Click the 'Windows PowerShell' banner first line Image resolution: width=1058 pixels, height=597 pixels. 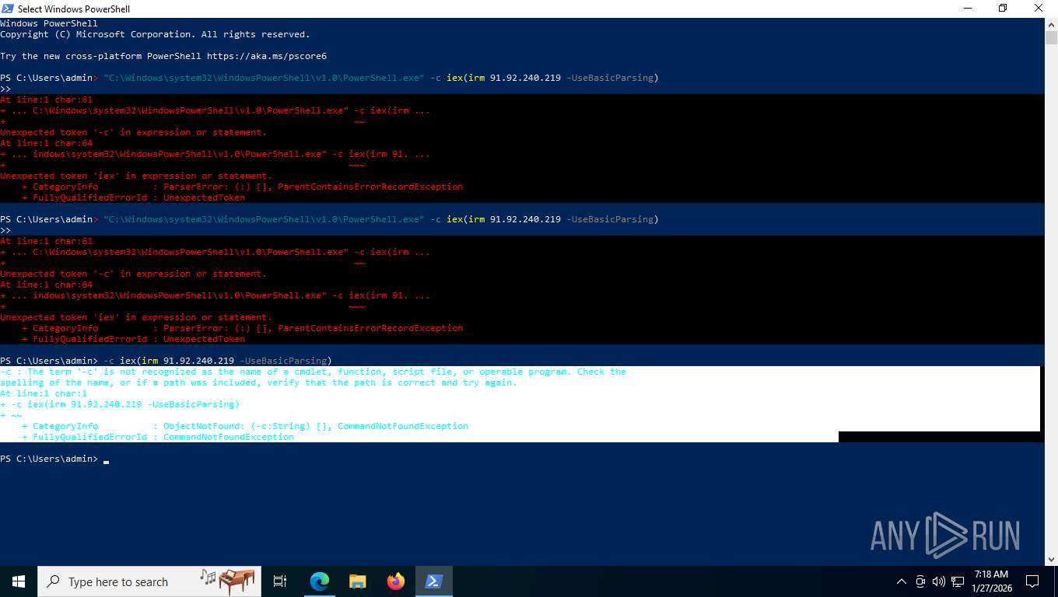49,23
